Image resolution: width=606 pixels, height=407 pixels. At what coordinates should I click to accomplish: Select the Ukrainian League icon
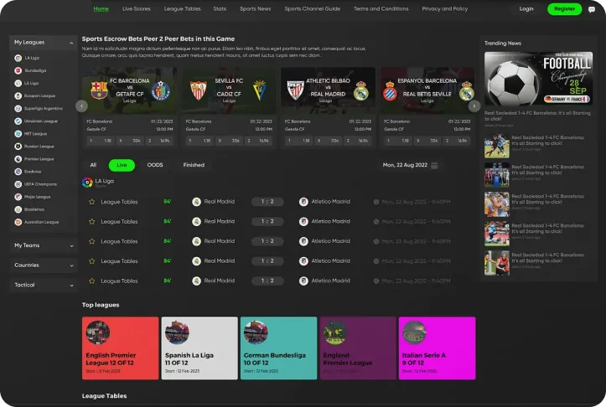(18, 121)
